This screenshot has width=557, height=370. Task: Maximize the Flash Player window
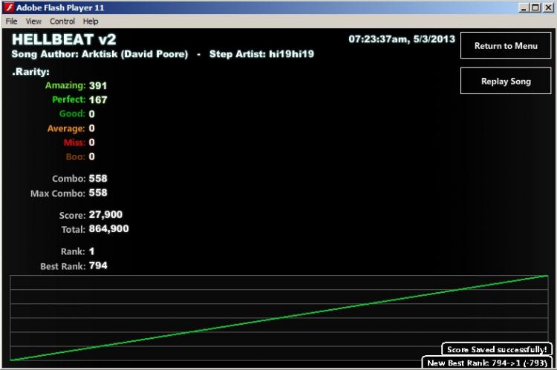coord(535,7)
